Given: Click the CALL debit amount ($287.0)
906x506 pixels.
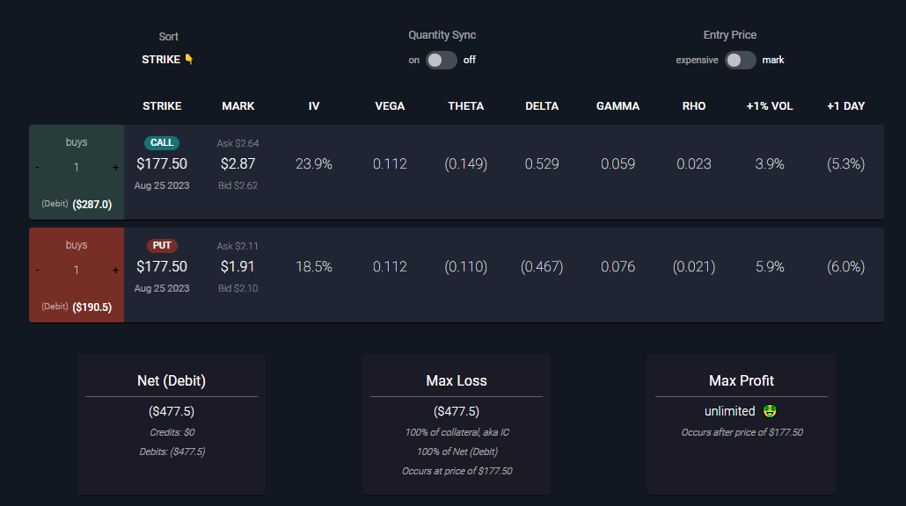Looking at the screenshot, I should pyautogui.click(x=92, y=205).
